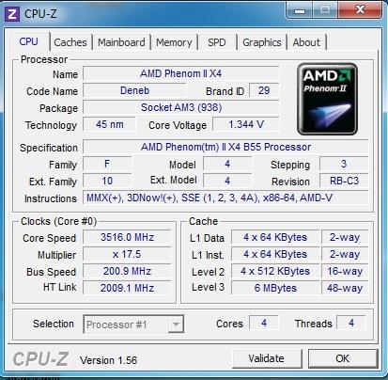Screen dimensions: 388x380
Task: Click the Instructions field listing MMX, SSE
Action: (x=225, y=198)
